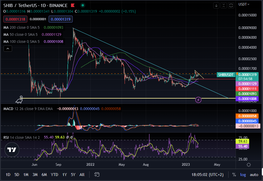Click the purple 0.00001008 price label
This screenshot has height=181, width=263.
247,99
